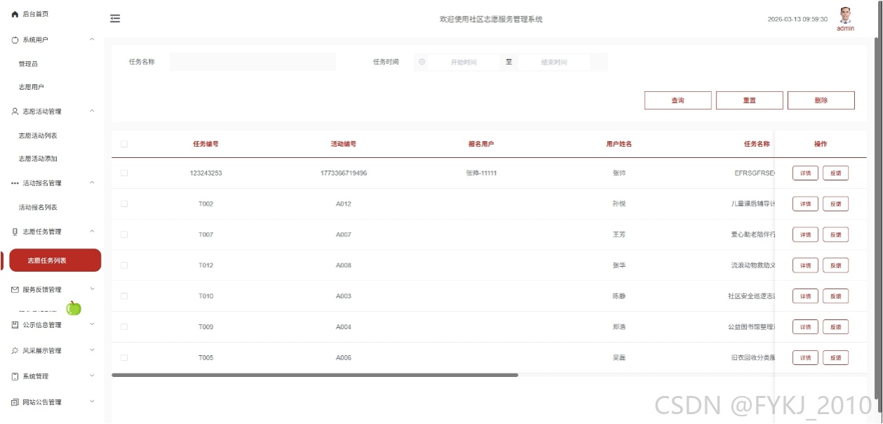Click the 重置 reset button
883x424 pixels.
(x=750, y=100)
